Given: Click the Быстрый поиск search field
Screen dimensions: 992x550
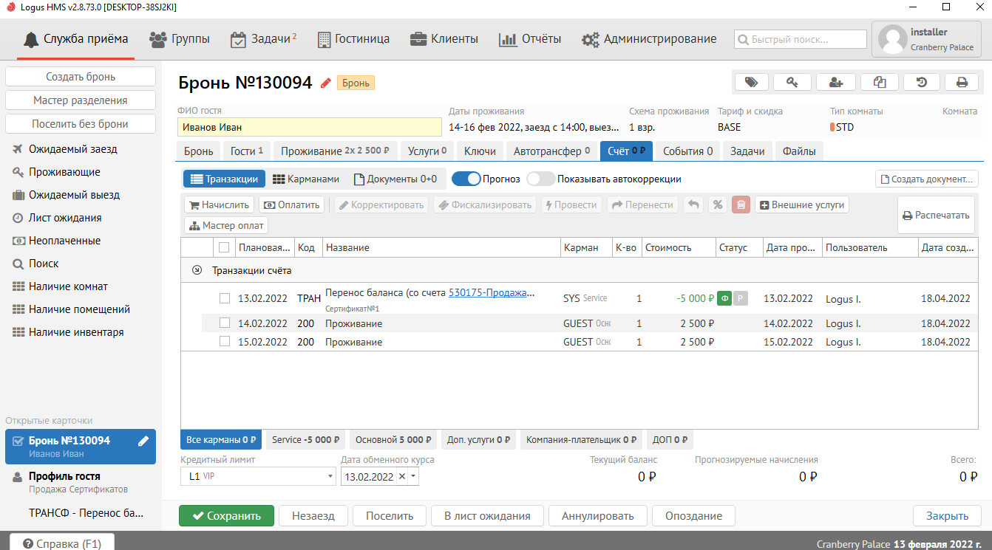Looking at the screenshot, I should (800, 39).
